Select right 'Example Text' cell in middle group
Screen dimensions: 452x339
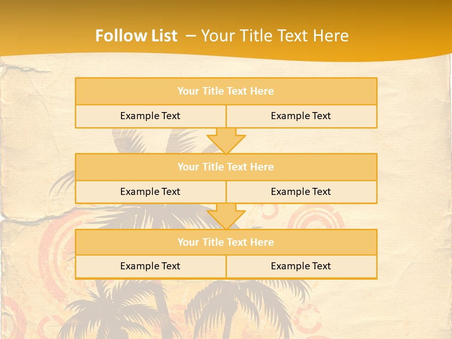[x=301, y=192]
